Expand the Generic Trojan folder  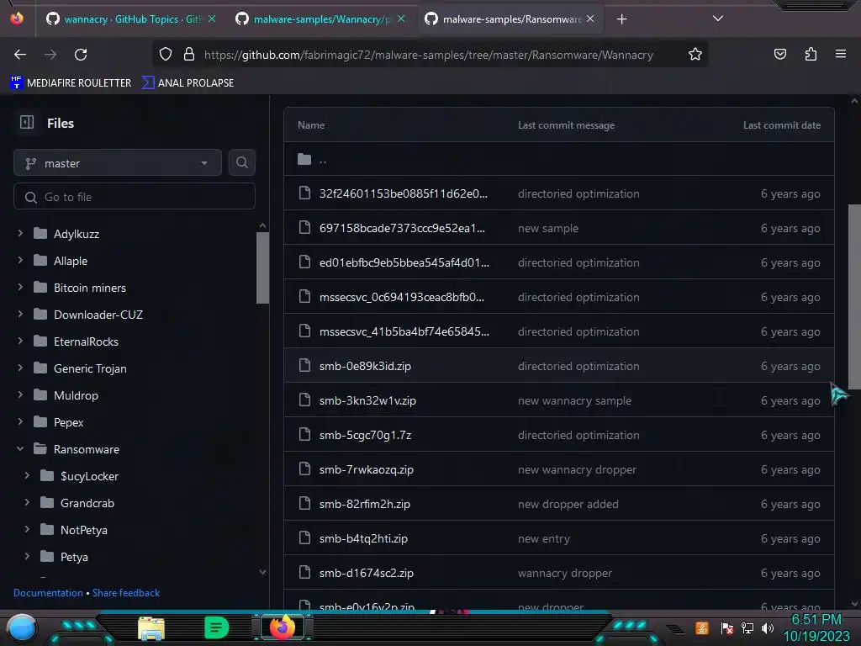20,368
